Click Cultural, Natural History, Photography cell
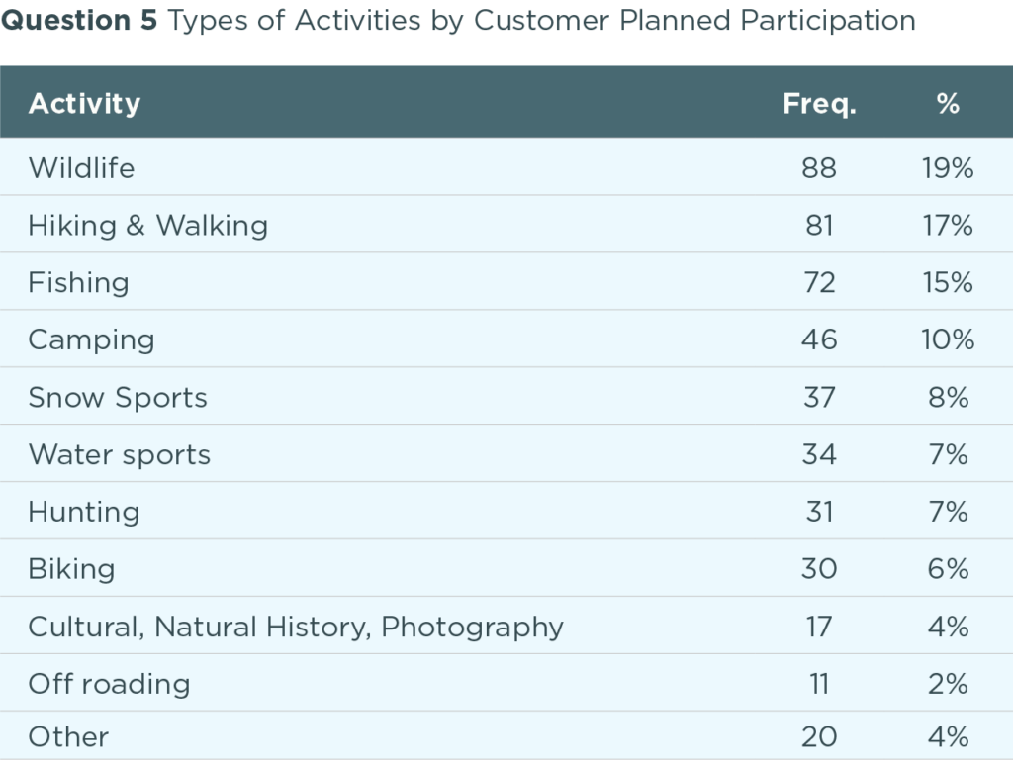 [296, 627]
